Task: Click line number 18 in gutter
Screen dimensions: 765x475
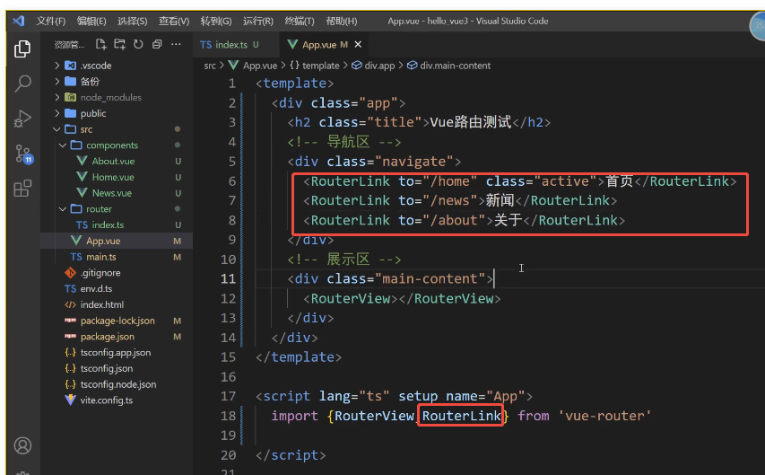Action: pos(228,416)
